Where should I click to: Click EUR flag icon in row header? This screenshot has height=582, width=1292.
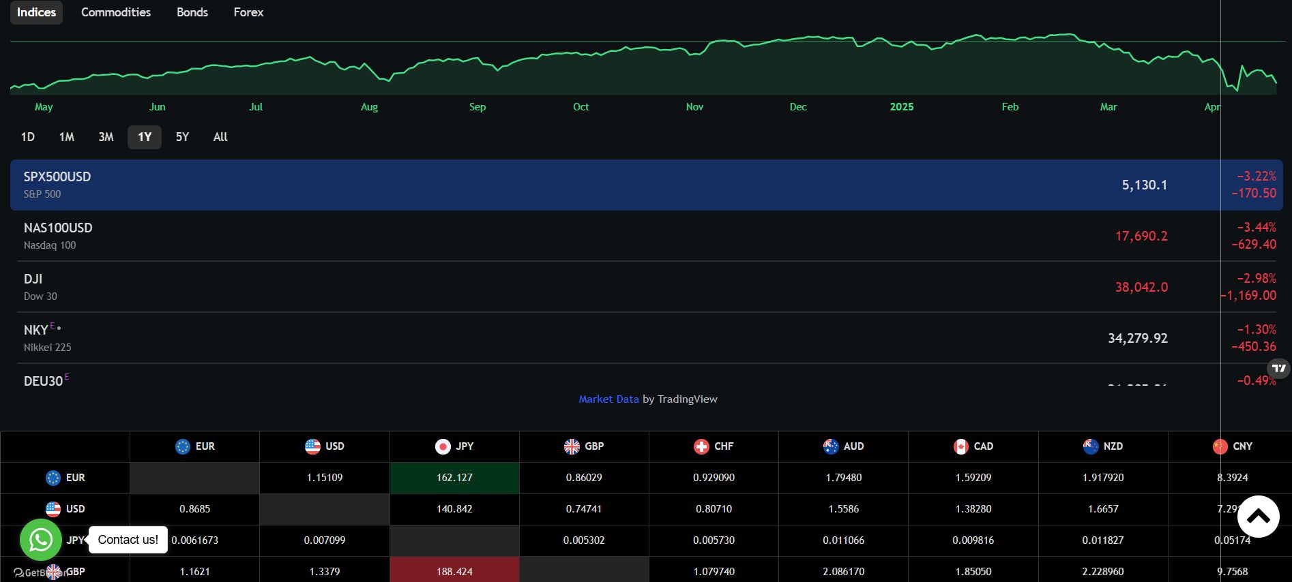click(53, 478)
